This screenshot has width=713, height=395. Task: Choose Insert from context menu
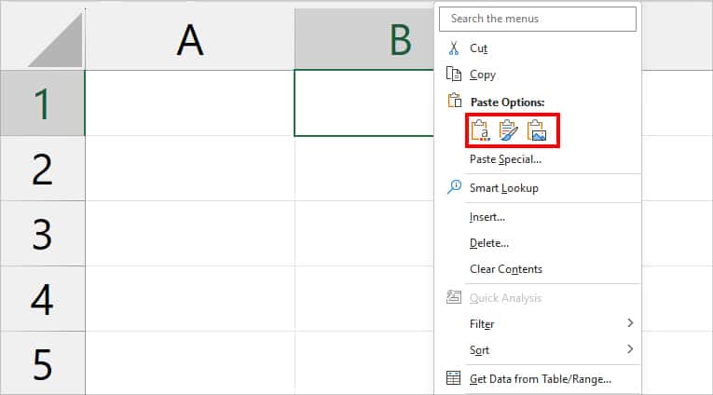pos(487,217)
